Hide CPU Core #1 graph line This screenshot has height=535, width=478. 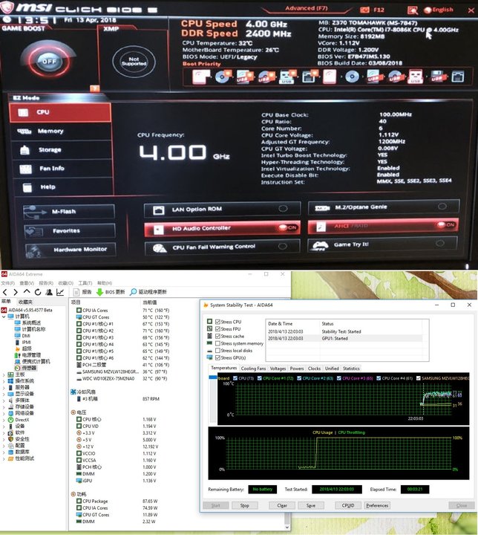(x=260, y=378)
